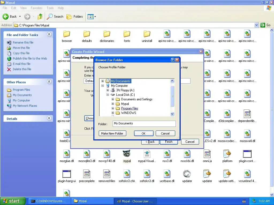Click the Delete this file link
Viewport: 274px width, 205px height.
point(22,69)
